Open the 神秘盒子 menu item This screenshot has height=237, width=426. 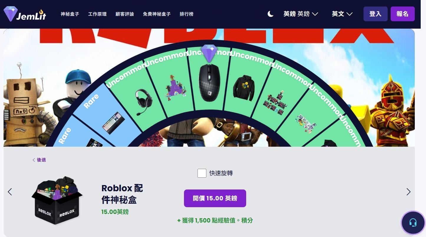pyautogui.click(x=70, y=14)
